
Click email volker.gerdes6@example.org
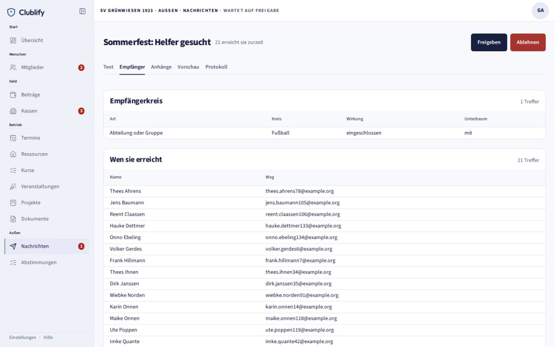[x=299, y=249]
